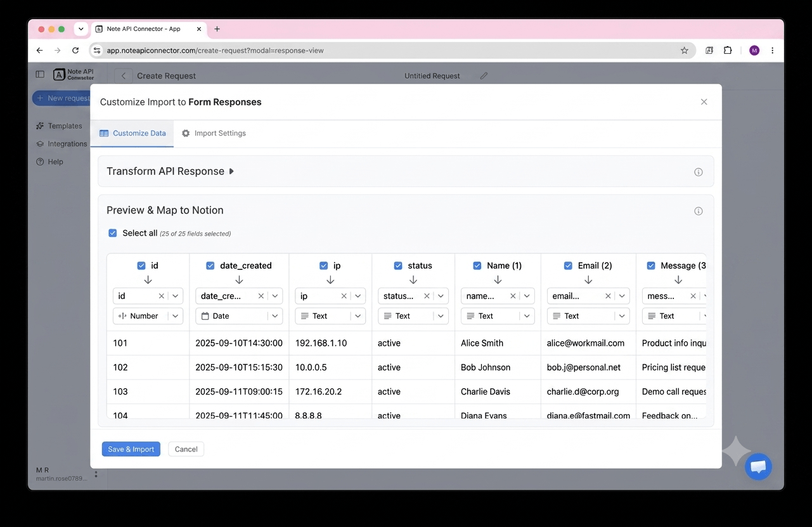Click the browser address bar URL
This screenshot has height=527, width=812.
click(215, 51)
